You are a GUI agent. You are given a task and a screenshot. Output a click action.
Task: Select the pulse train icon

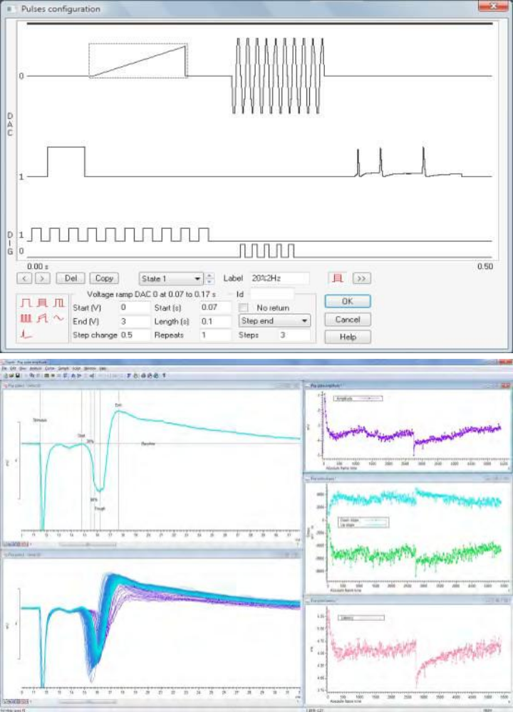point(26,318)
